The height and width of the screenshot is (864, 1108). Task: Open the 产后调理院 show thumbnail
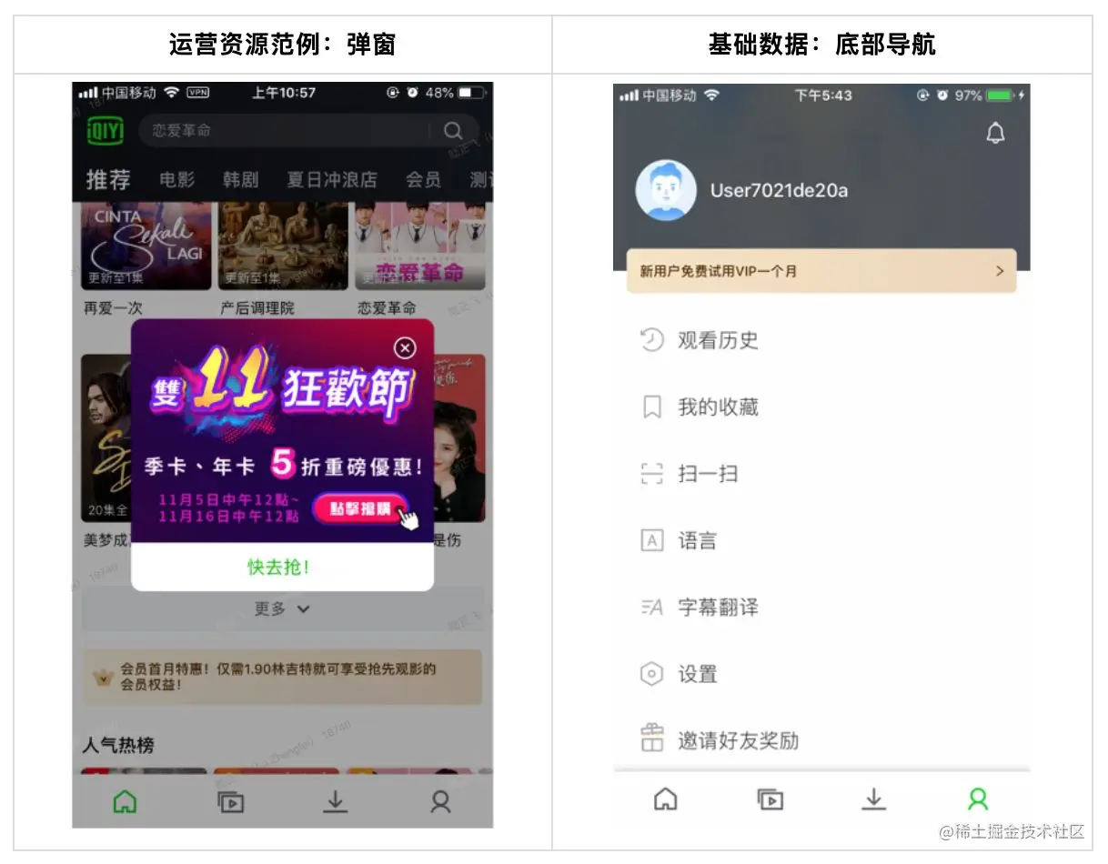click(283, 246)
